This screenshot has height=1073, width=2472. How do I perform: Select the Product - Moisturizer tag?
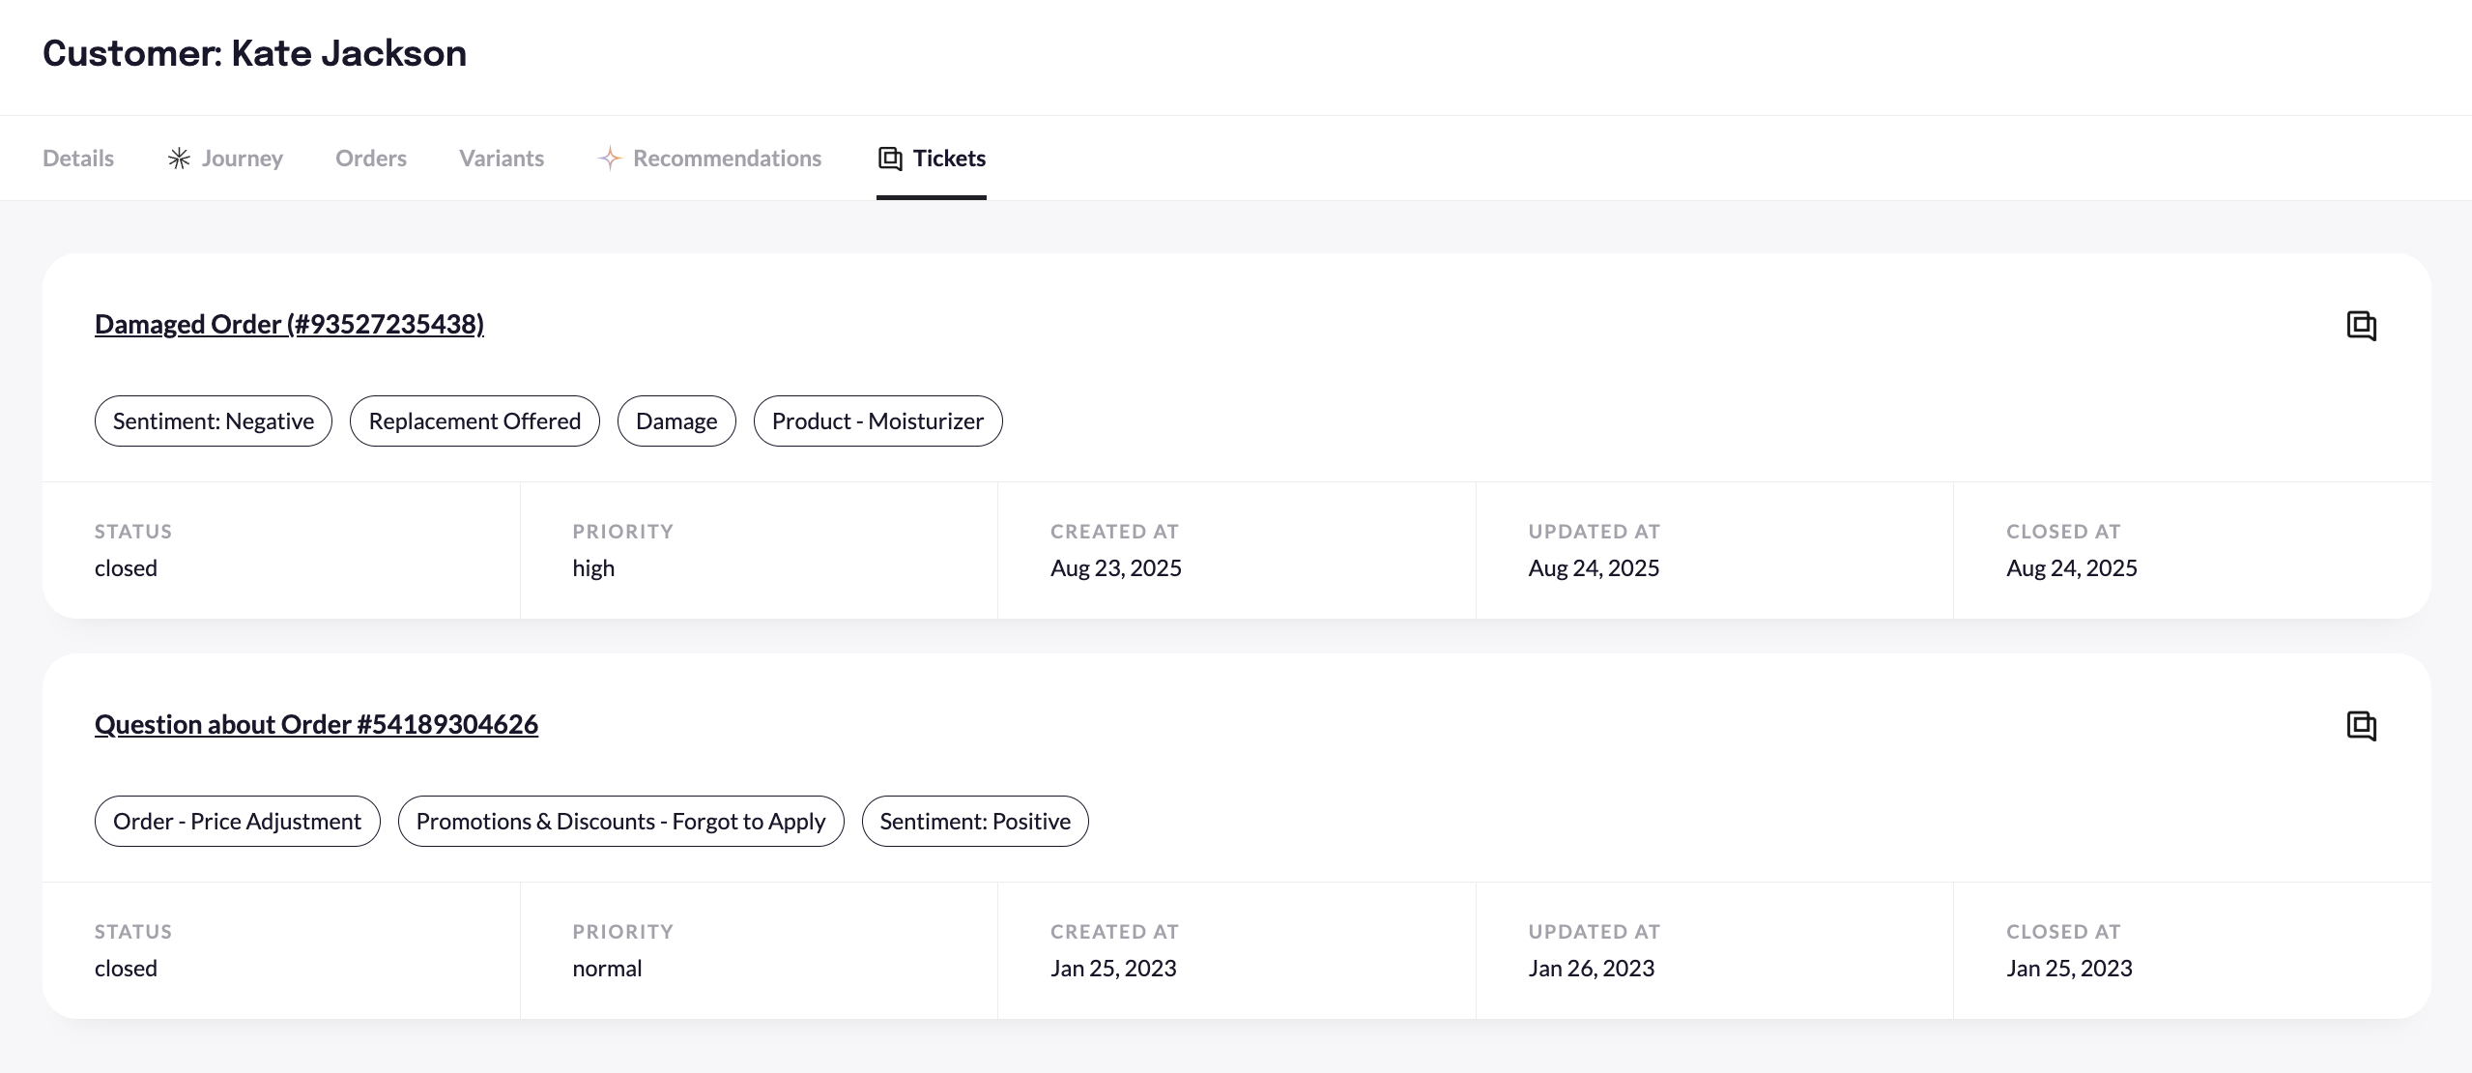[x=877, y=420]
